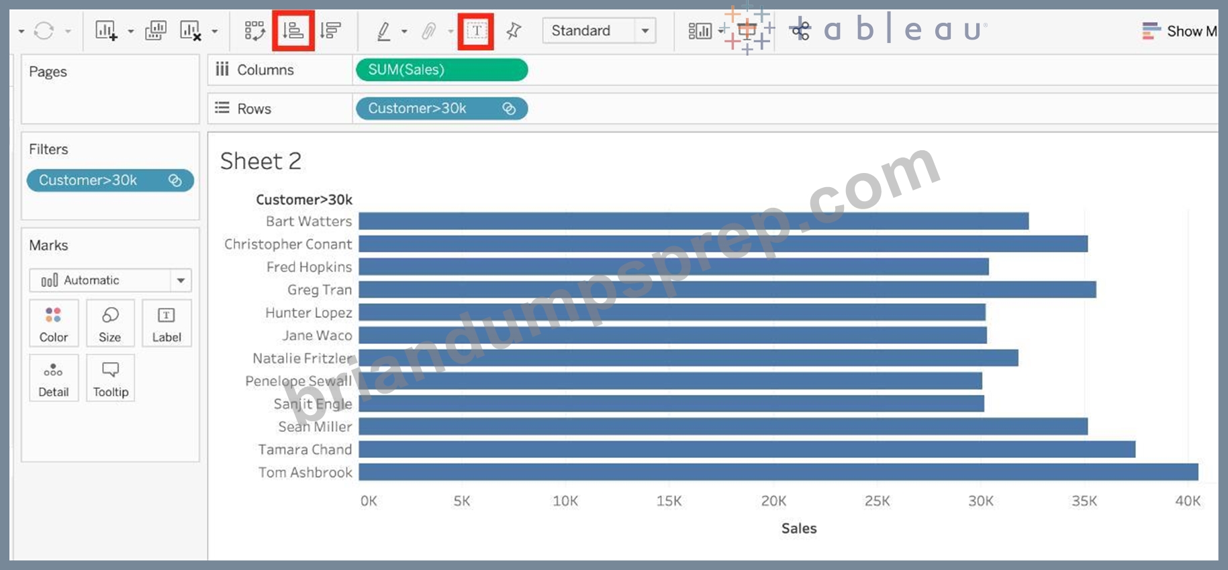Screen dimensions: 1228x570
Task: Click the Highlight pen icon
Action: click(x=383, y=31)
